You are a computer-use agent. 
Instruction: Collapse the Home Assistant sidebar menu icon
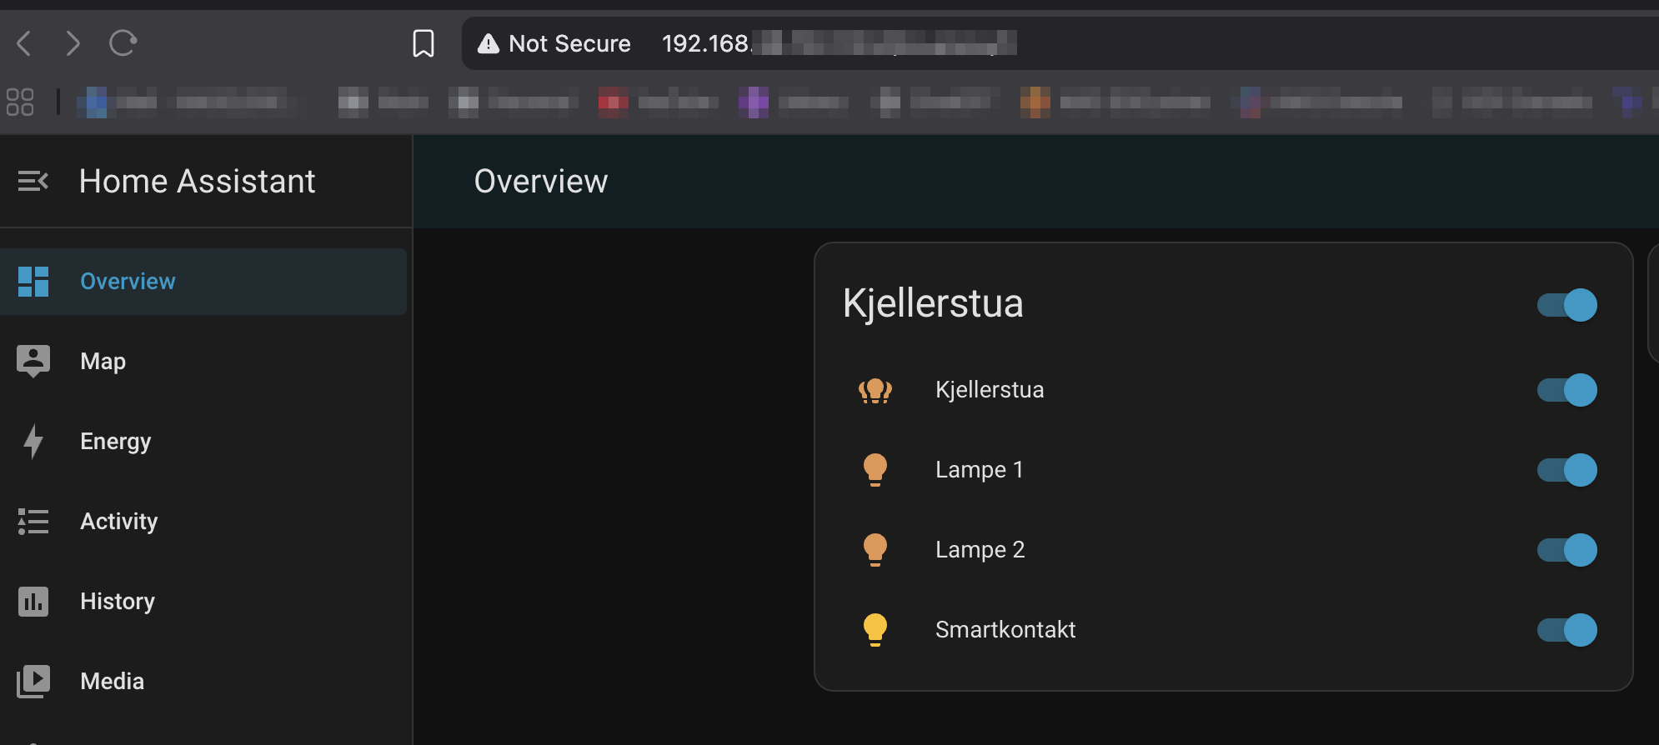point(33,181)
